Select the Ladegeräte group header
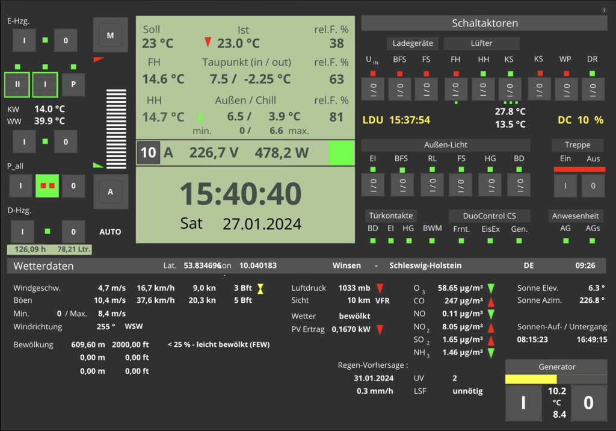 [x=413, y=43]
